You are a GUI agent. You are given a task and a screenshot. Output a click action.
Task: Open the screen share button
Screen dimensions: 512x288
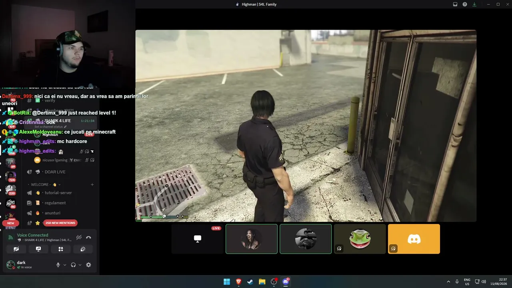pos(38,249)
